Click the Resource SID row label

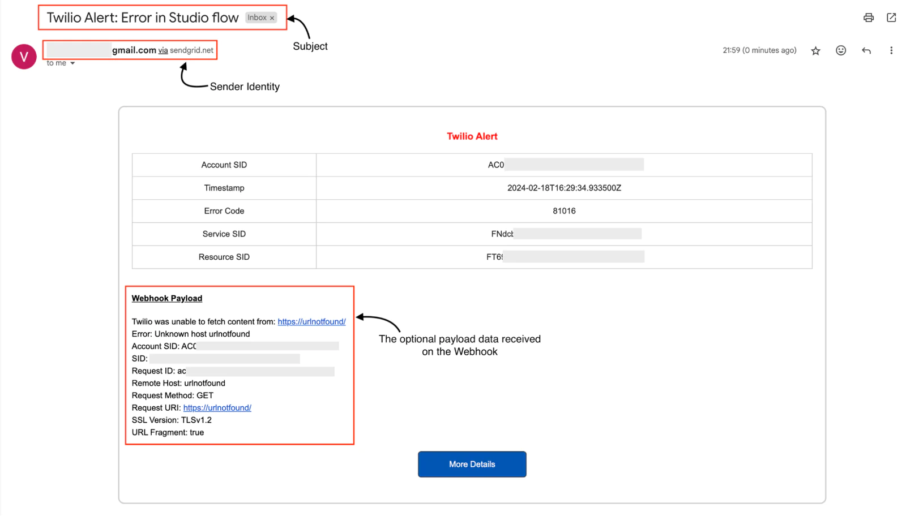224,257
